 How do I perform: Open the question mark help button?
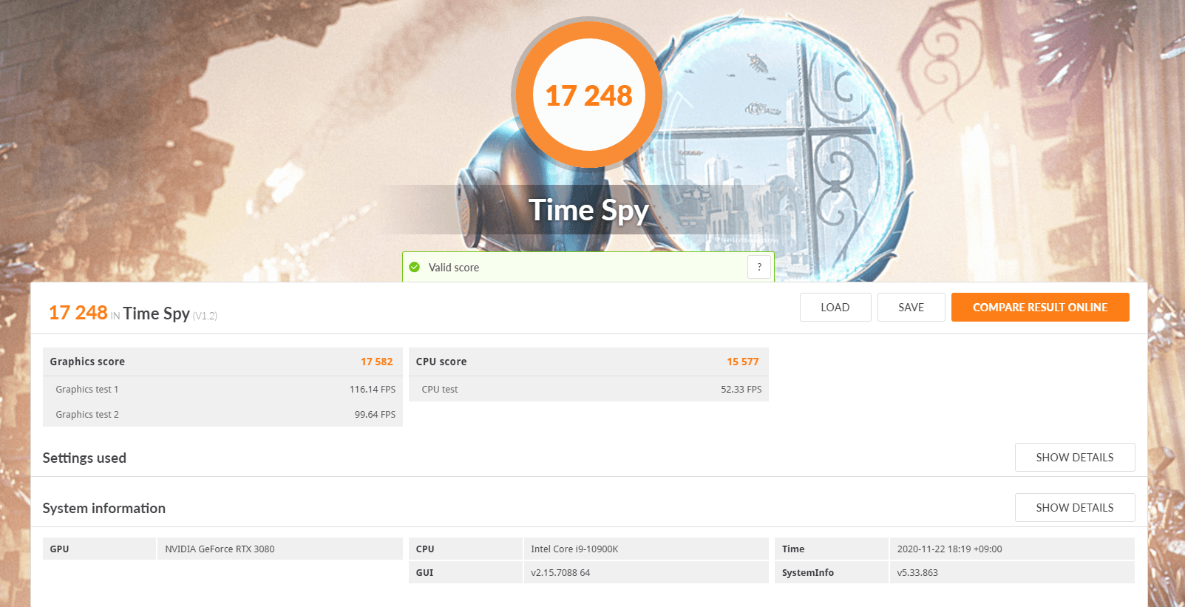[x=759, y=267]
